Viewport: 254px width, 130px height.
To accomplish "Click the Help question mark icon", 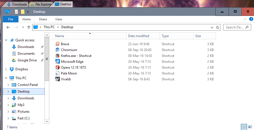I will [x=251, y=19].
